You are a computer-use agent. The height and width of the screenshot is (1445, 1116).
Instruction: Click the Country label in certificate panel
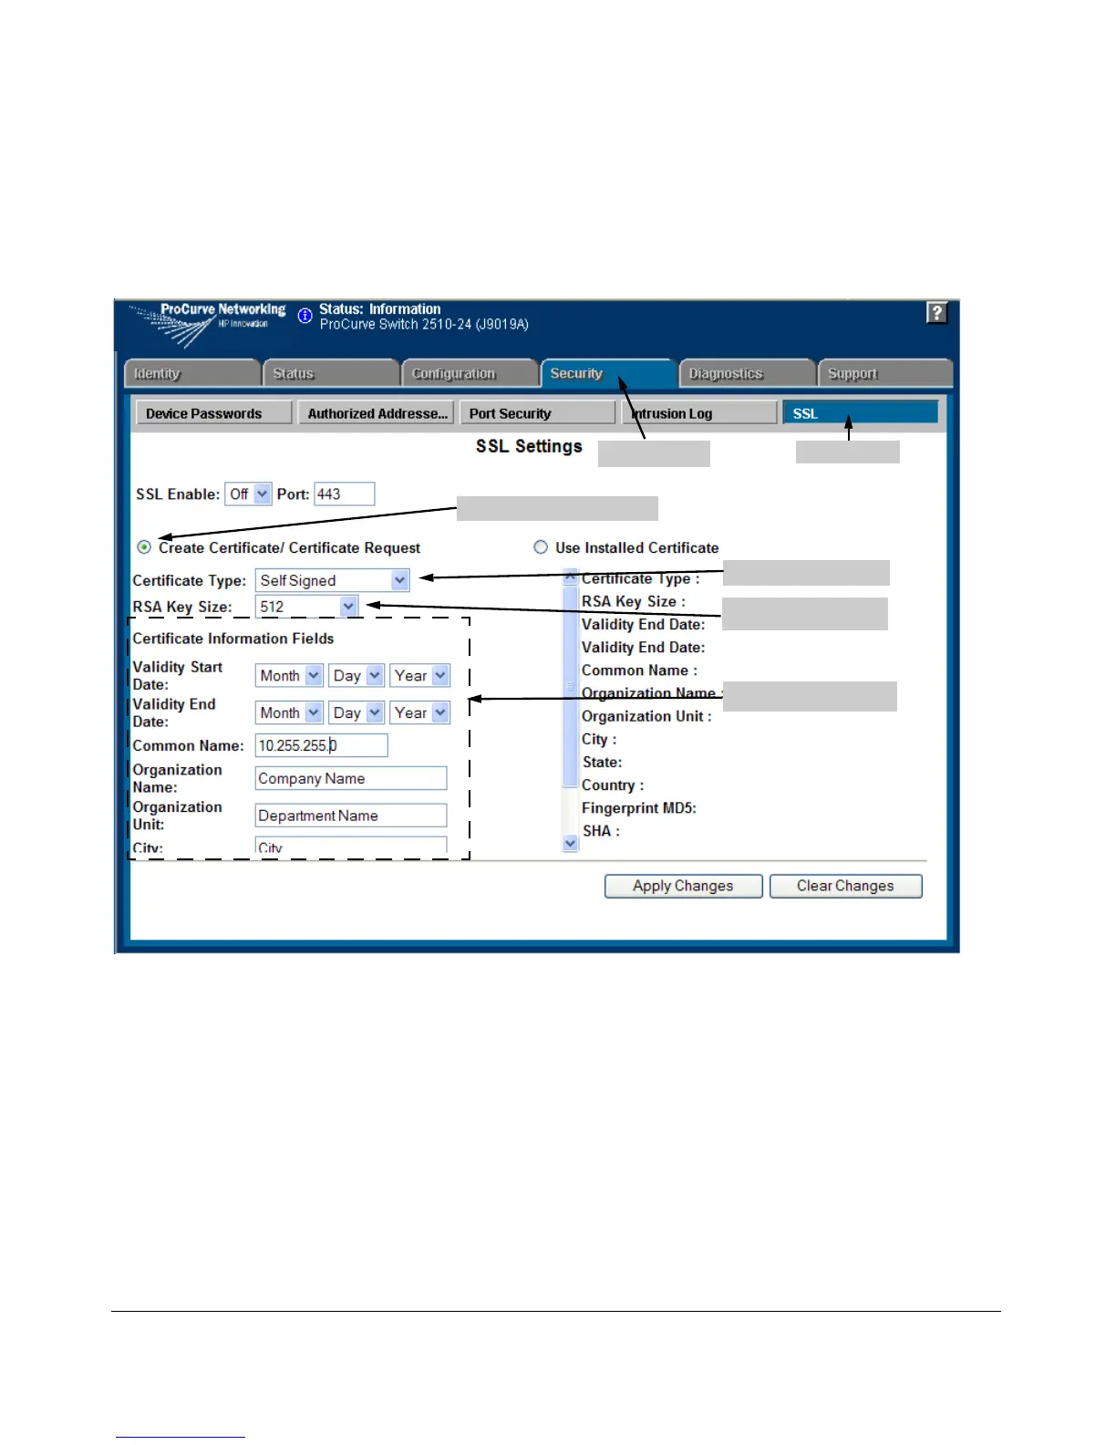click(613, 785)
